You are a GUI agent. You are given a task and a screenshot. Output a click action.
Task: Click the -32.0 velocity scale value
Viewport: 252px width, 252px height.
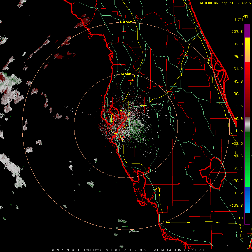tap(237, 144)
